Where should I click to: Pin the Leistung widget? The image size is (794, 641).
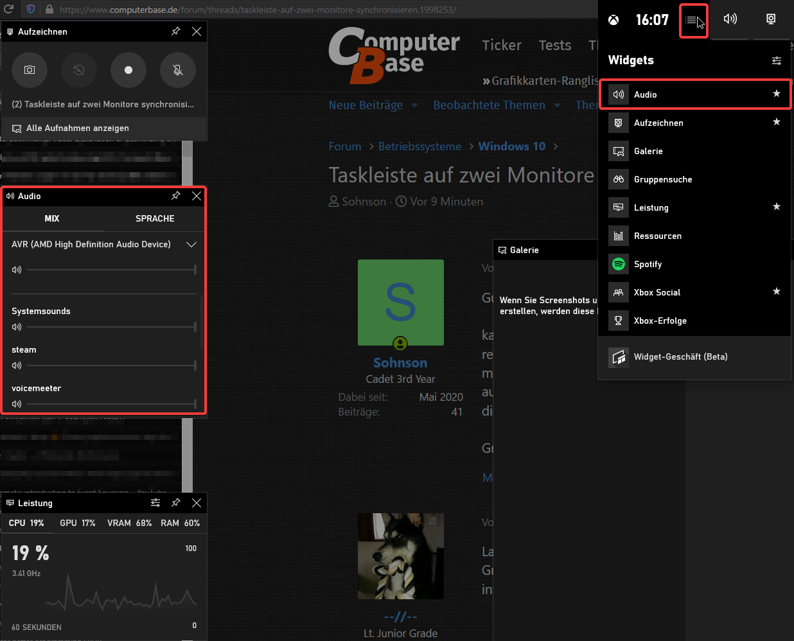click(x=176, y=503)
